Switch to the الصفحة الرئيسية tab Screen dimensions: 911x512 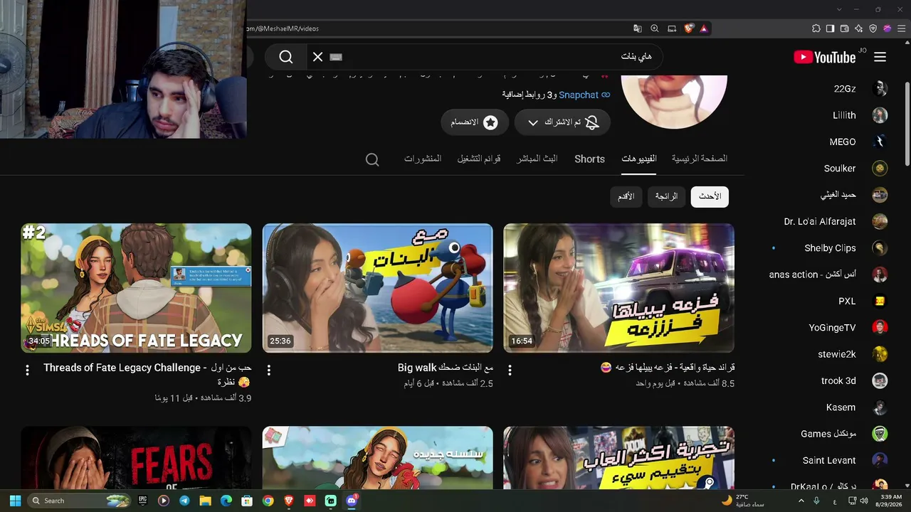pyautogui.click(x=700, y=159)
